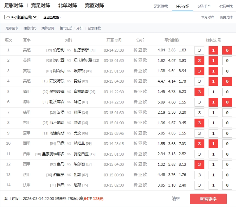Open the 历史对阵 link
Image resolution: width=236 pixels, height=207 pixels.
tap(226, 17)
